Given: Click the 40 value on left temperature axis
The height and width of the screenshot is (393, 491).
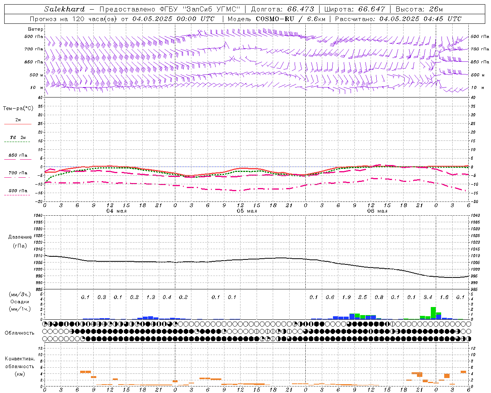Looking at the screenshot, I should click(x=40, y=97).
